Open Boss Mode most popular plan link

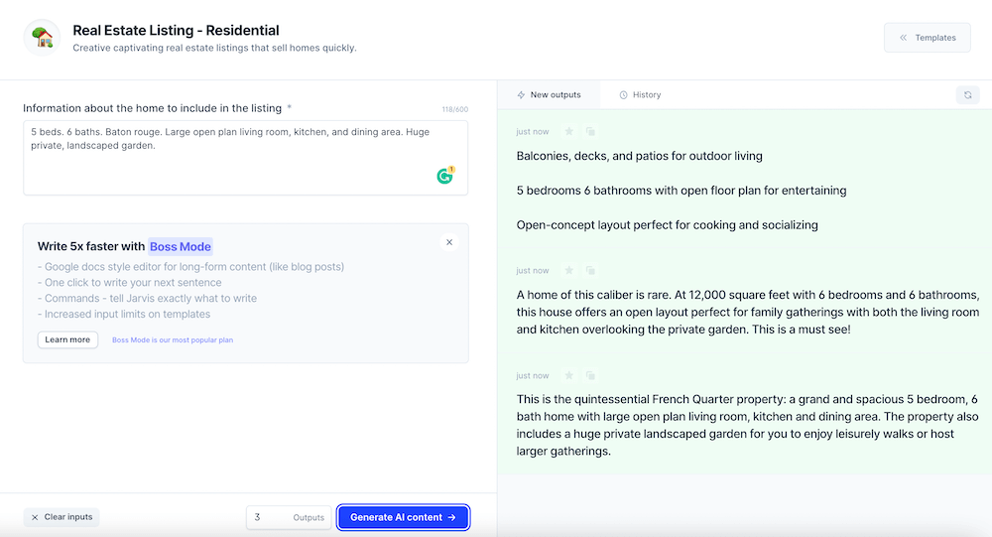173,340
